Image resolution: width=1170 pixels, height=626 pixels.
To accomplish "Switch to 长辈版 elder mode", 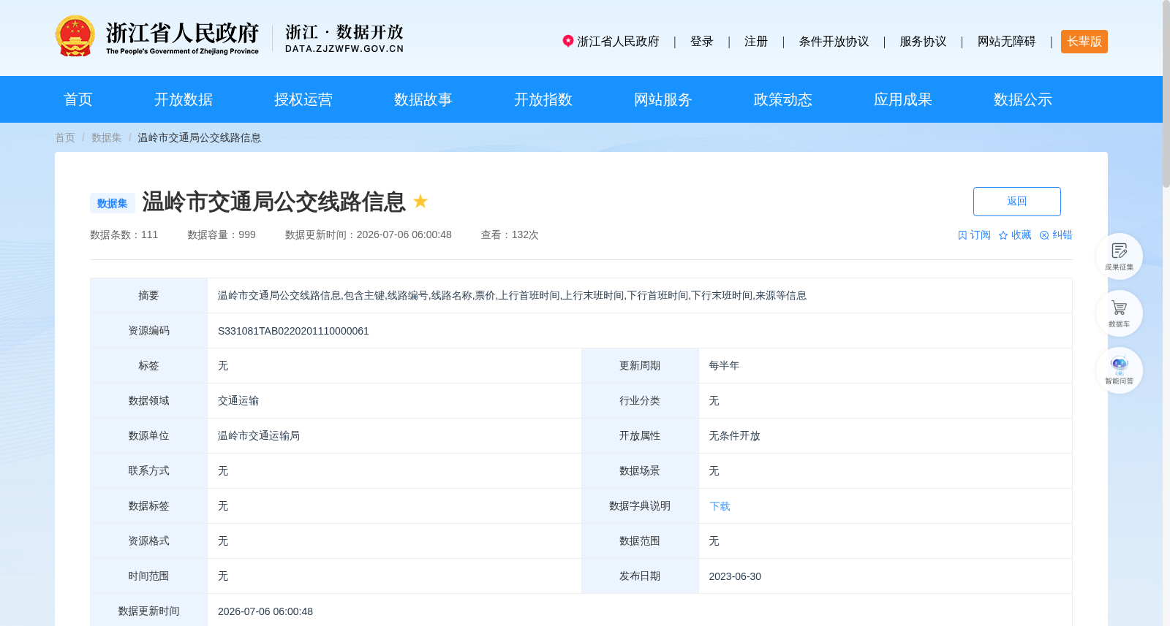I will click(1084, 42).
